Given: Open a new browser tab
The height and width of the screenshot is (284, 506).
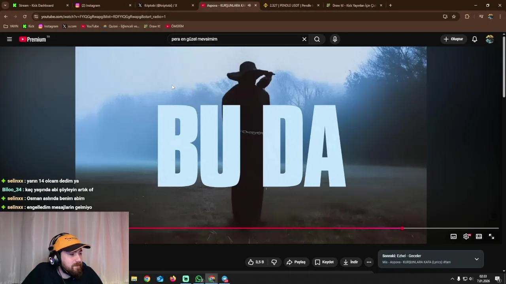Looking at the screenshot, I should pos(391,6).
